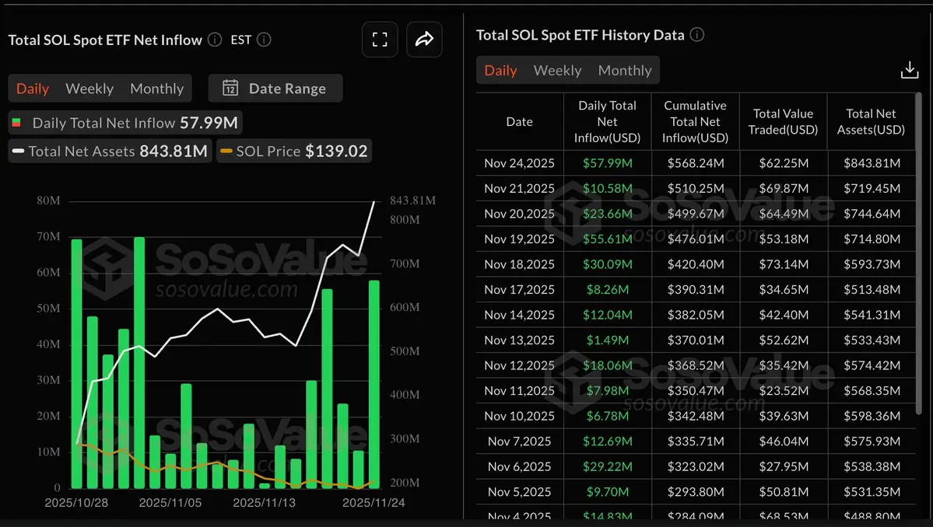This screenshot has width=933, height=527.
Task: Click the calendar icon inside Date Range button
Action: [230, 88]
